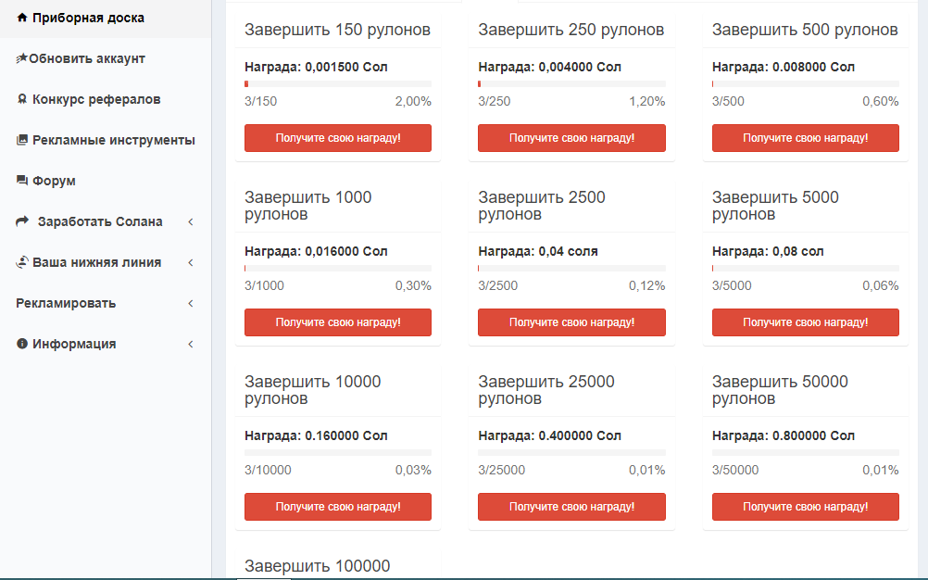Click the 3/25000 progress count
The width and height of the screenshot is (928, 580).
501,470
